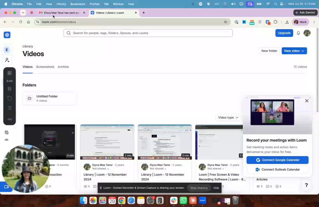The image size is (319, 207).
Task: Delete recording using trash icon in recorder bar
Action: click(x=9, y=108)
